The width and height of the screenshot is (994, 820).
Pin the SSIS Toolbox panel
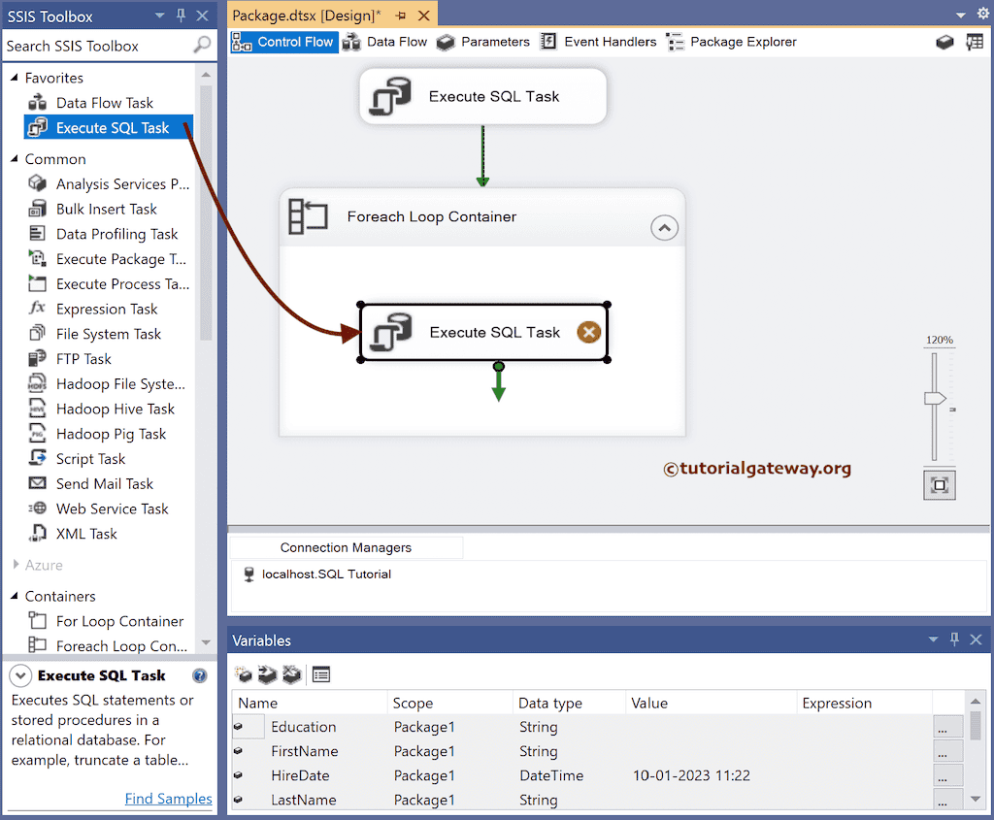(x=180, y=15)
